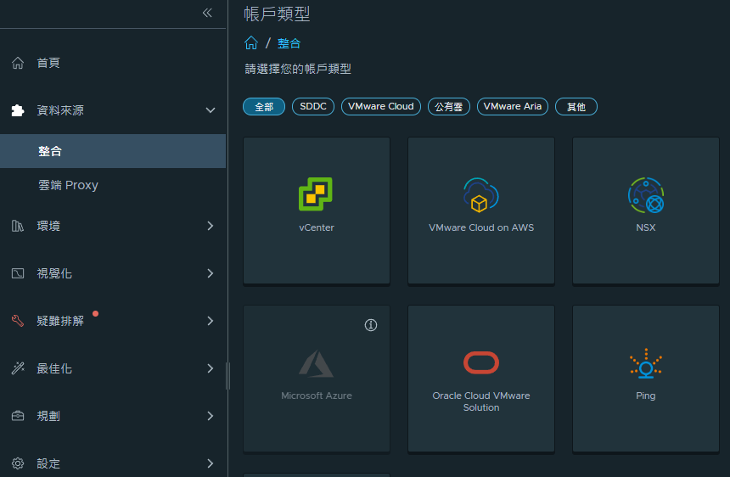
Task: Click the 整合 breadcrumb link
Action: [289, 43]
